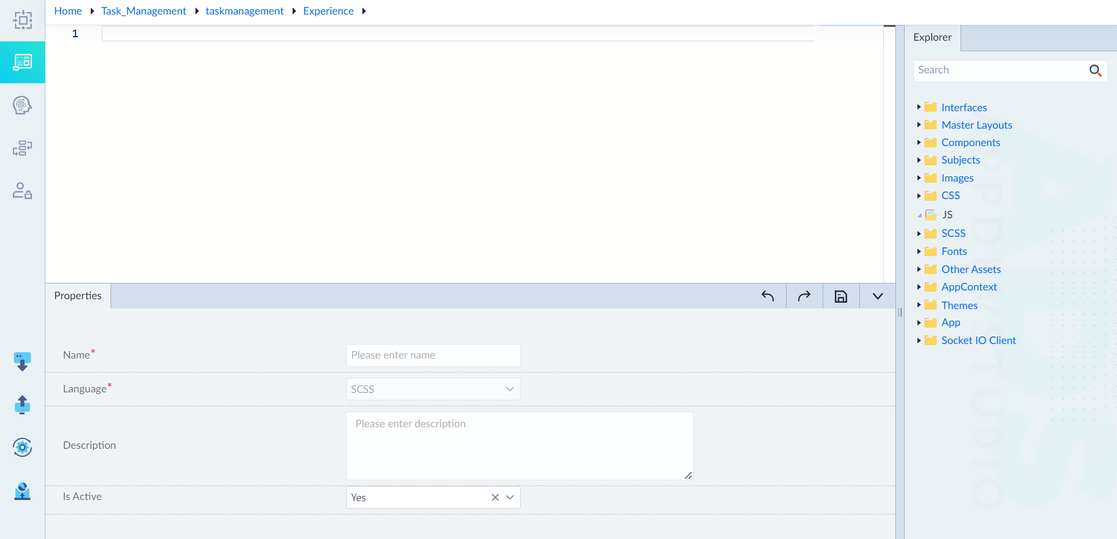Select the Properties tab

[78, 296]
